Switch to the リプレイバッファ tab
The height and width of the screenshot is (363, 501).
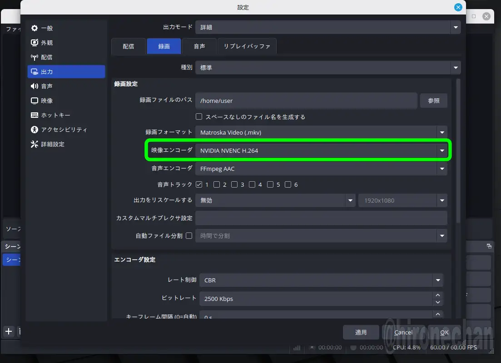[x=247, y=46]
